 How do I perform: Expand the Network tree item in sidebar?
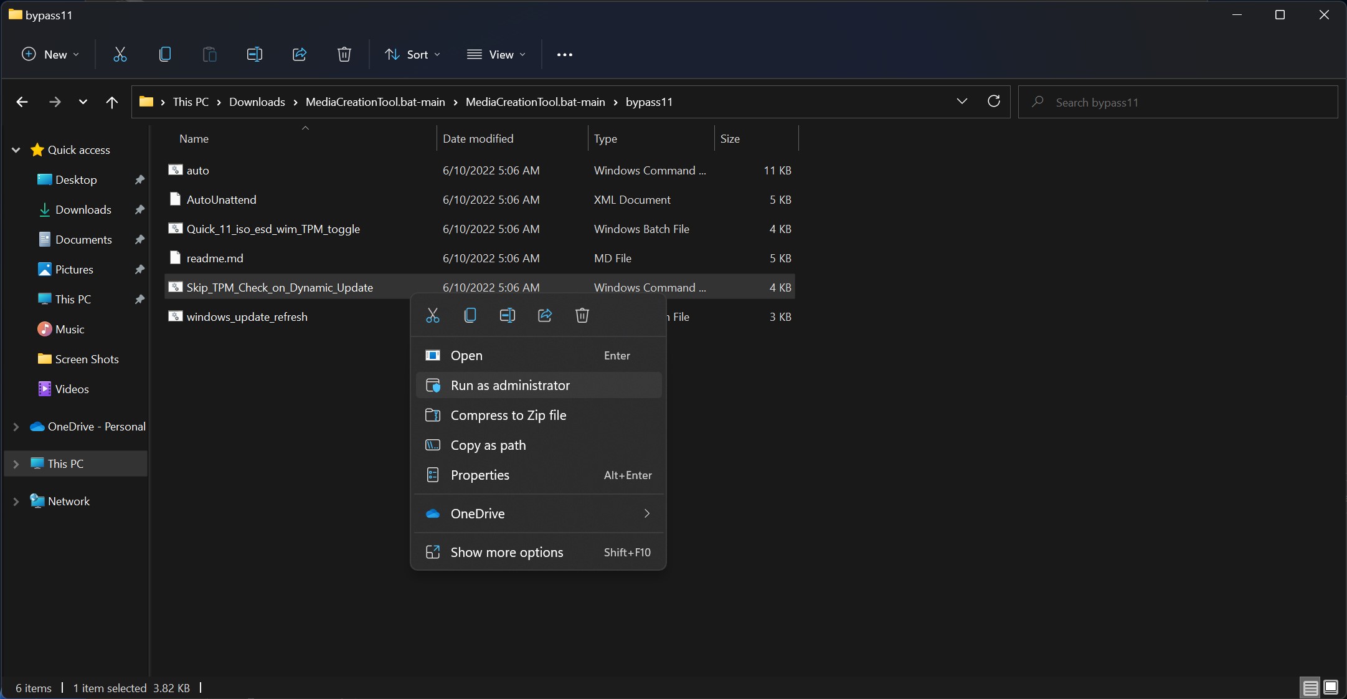(15, 500)
